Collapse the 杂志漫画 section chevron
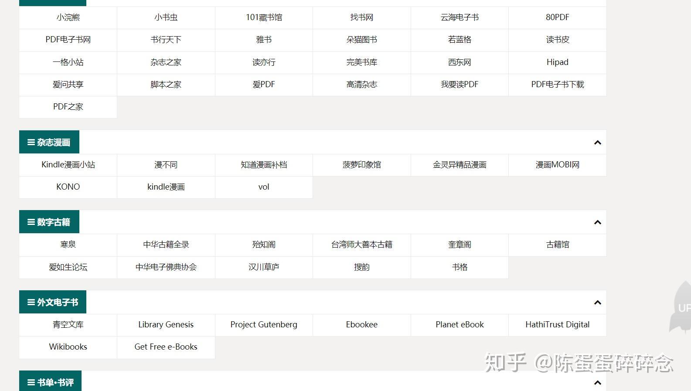The width and height of the screenshot is (691, 391). coord(597,143)
